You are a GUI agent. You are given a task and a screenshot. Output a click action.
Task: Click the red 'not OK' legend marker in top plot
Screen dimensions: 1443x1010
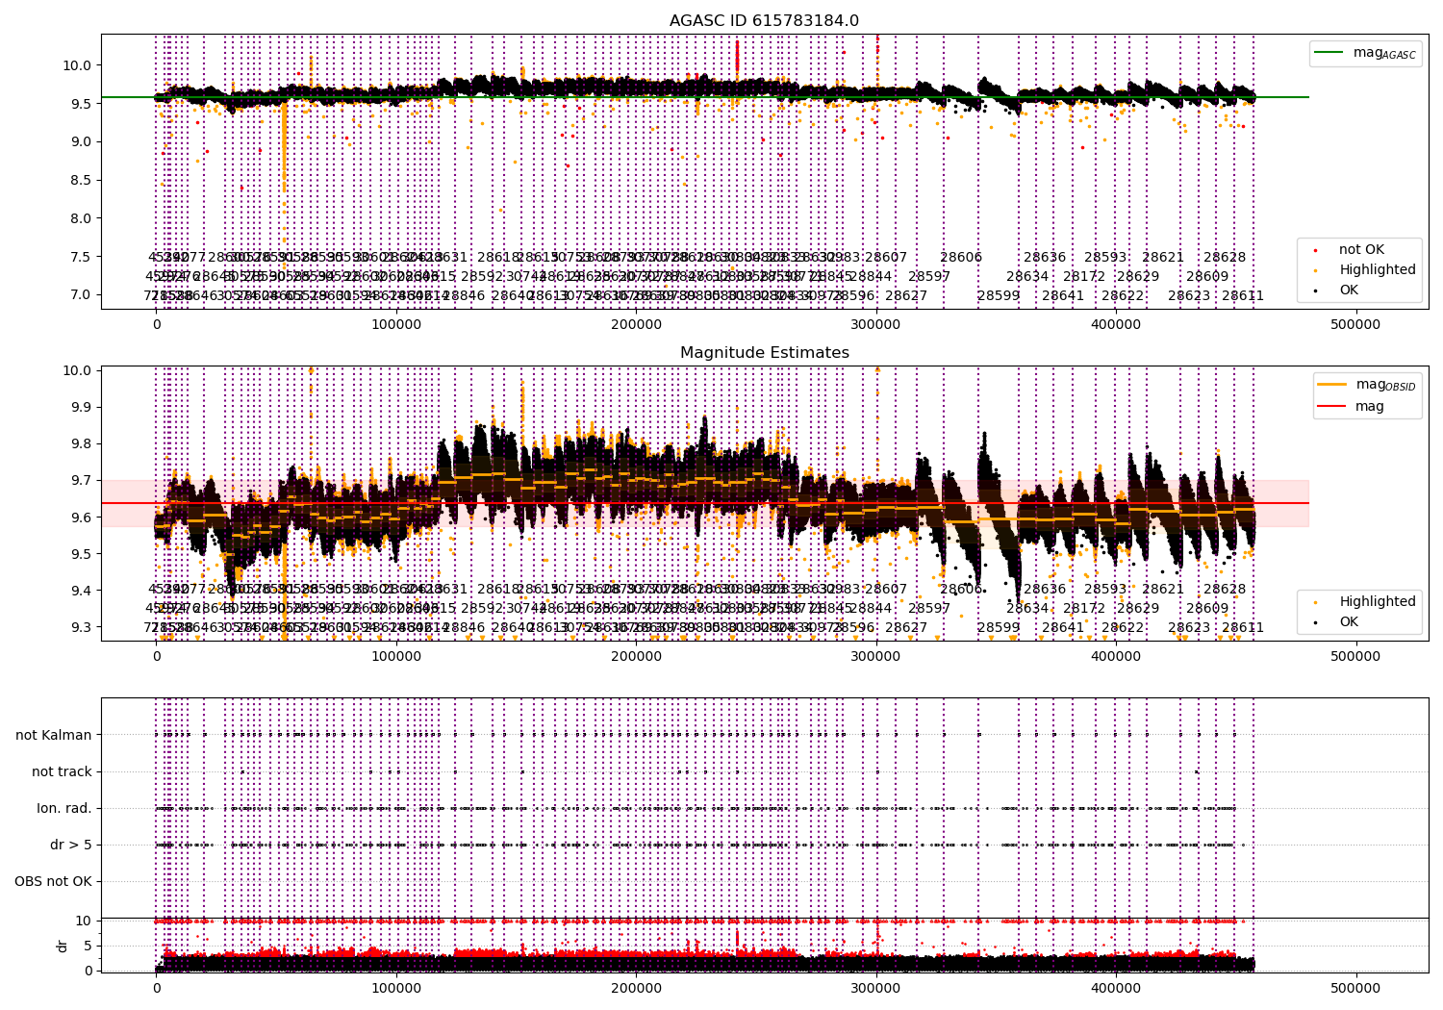[x=1315, y=250]
